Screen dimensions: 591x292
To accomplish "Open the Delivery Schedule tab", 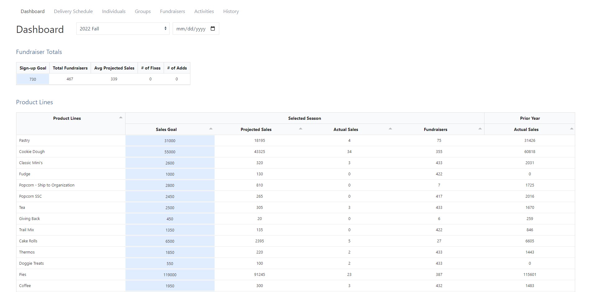I will pyautogui.click(x=73, y=11).
